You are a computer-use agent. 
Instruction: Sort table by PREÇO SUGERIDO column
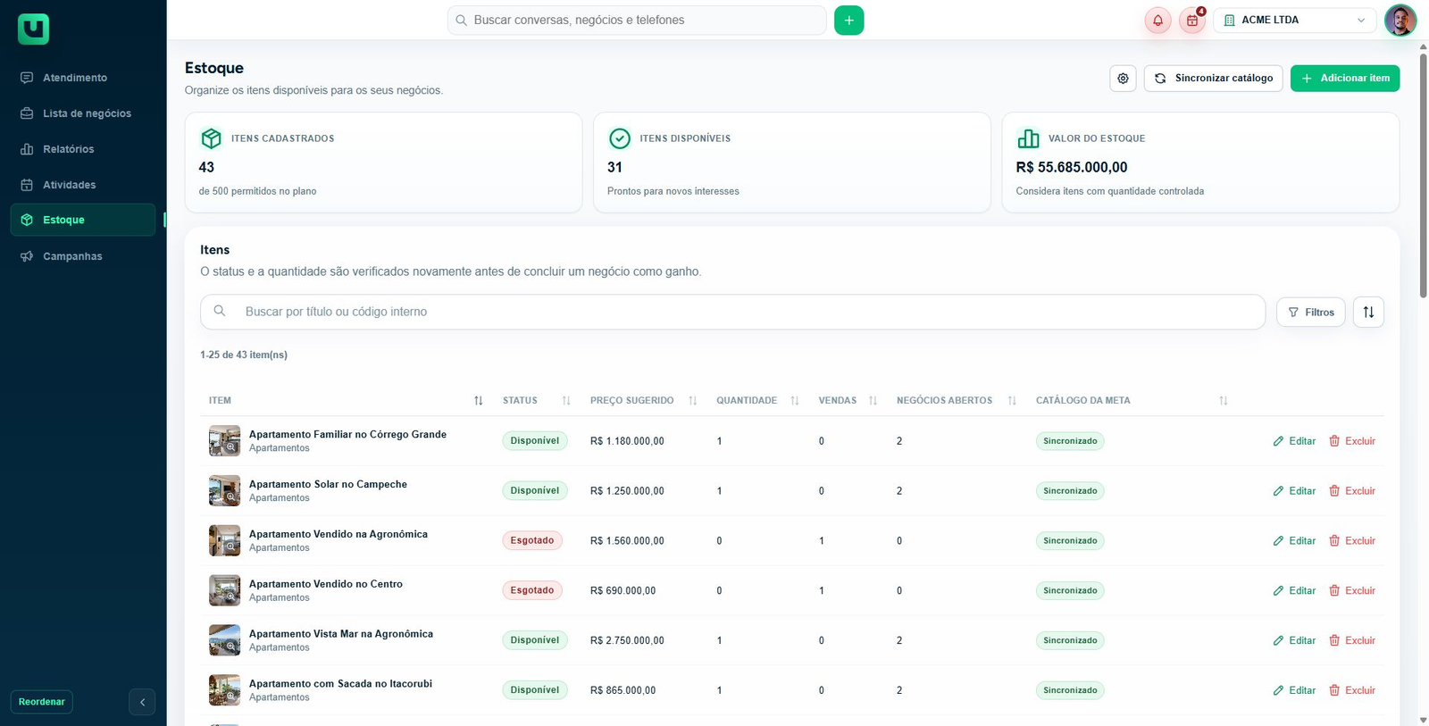[692, 401]
